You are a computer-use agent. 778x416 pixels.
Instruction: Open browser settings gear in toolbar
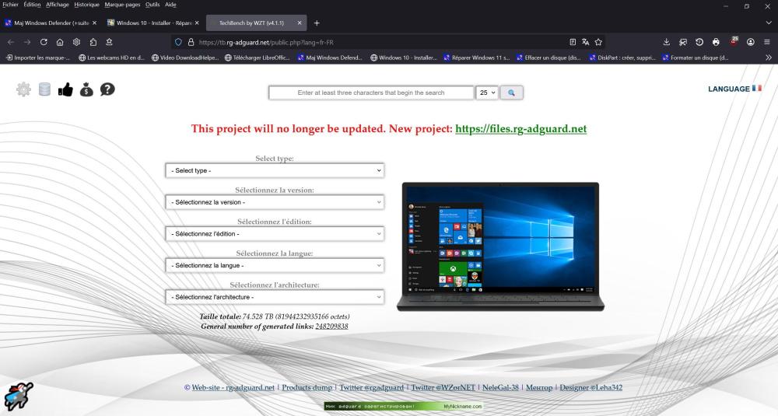(x=76, y=42)
